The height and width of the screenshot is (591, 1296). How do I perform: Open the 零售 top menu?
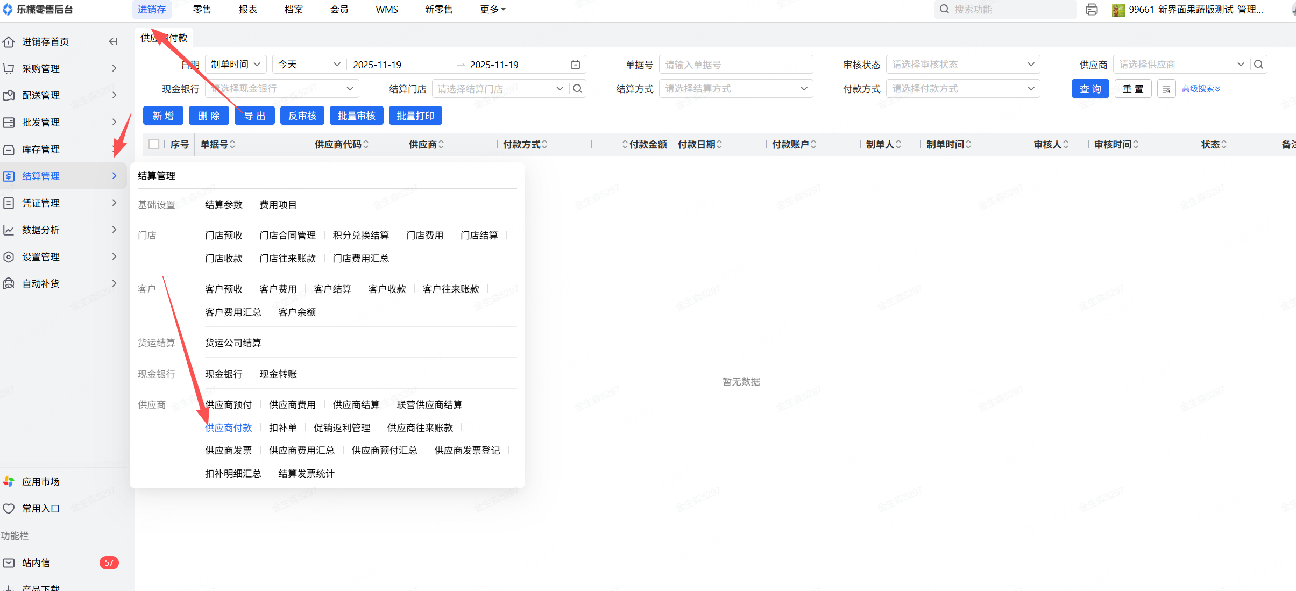tap(202, 10)
